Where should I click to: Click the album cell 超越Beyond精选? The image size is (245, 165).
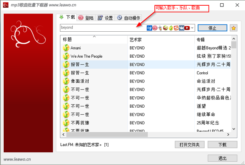click(x=214, y=48)
